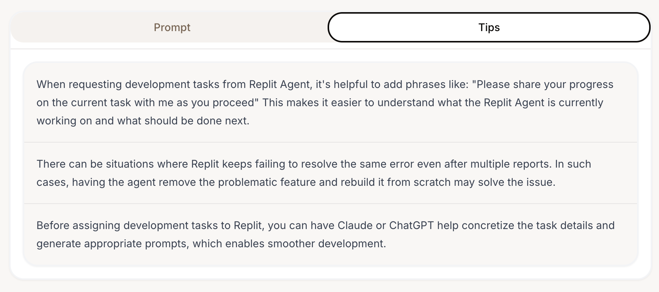Switch to the Prompt tab
This screenshot has height=292, width=659.
click(172, 27)
